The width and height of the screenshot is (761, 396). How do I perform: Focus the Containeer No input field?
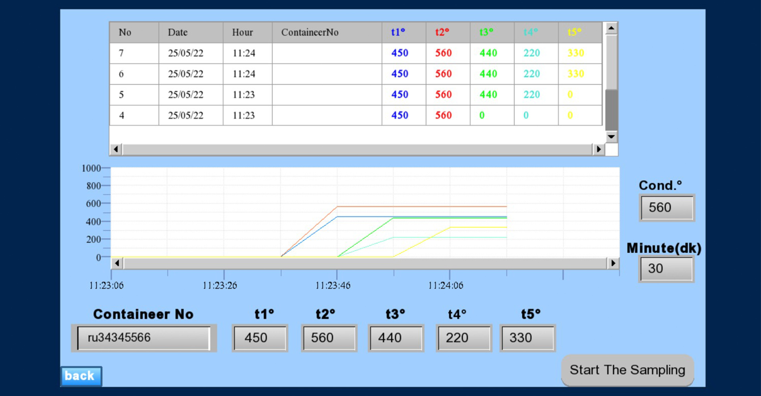tap(144, 338)
